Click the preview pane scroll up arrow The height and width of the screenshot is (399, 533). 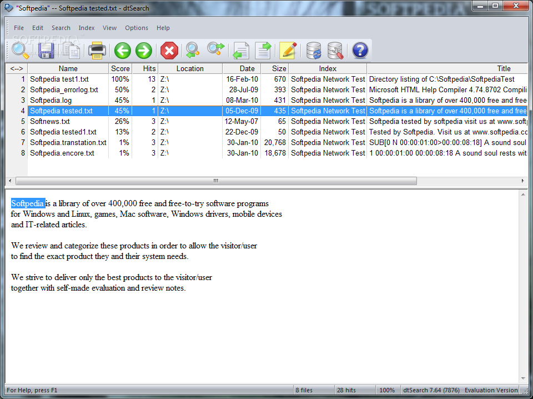coord(523,194)
